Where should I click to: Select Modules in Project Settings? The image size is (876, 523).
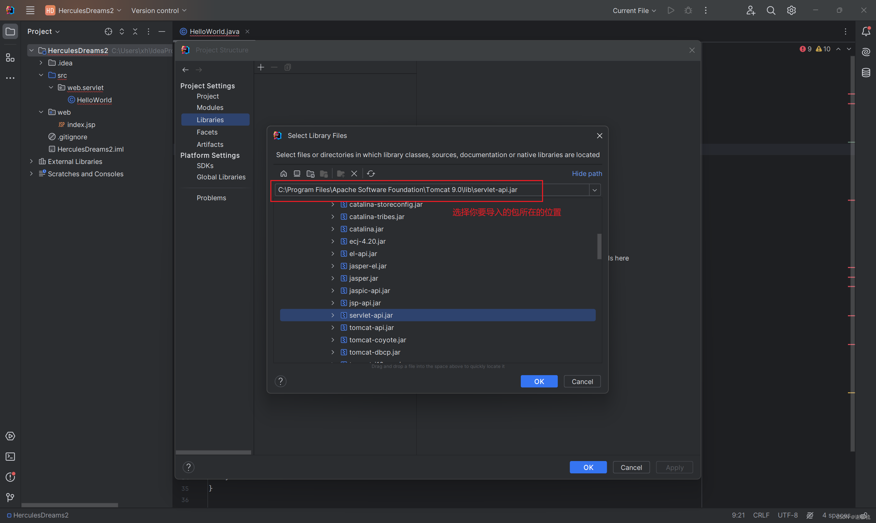pos(210,107)
